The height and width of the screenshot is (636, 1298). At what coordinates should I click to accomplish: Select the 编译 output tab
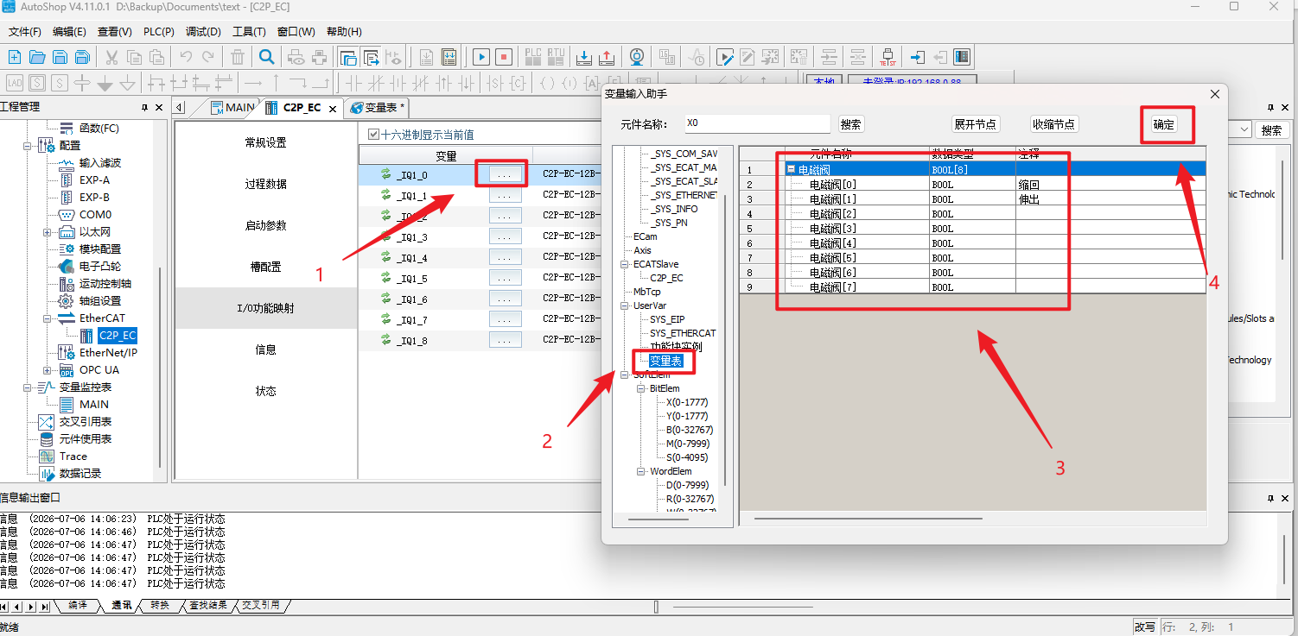(77, 605)
